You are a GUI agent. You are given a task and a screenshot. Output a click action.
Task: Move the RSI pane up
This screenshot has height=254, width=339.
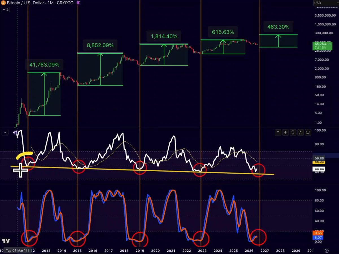point(278,132)
